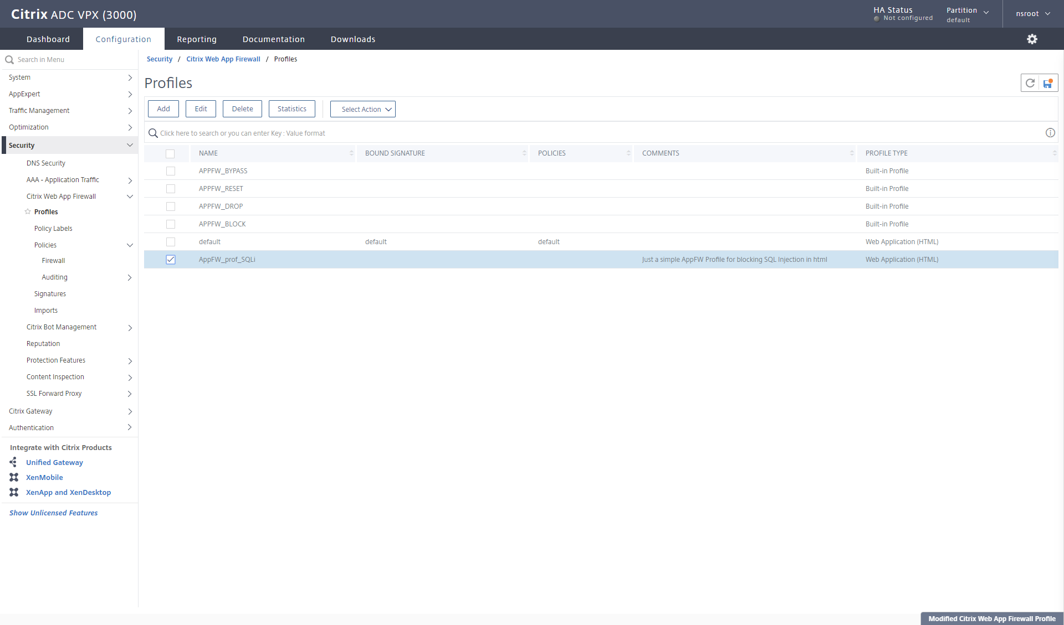This screenshot has width=1064, height=625.
Task: Click the Modified Citrix Web App Firewall Profile notification
Action: click(992, 619)
